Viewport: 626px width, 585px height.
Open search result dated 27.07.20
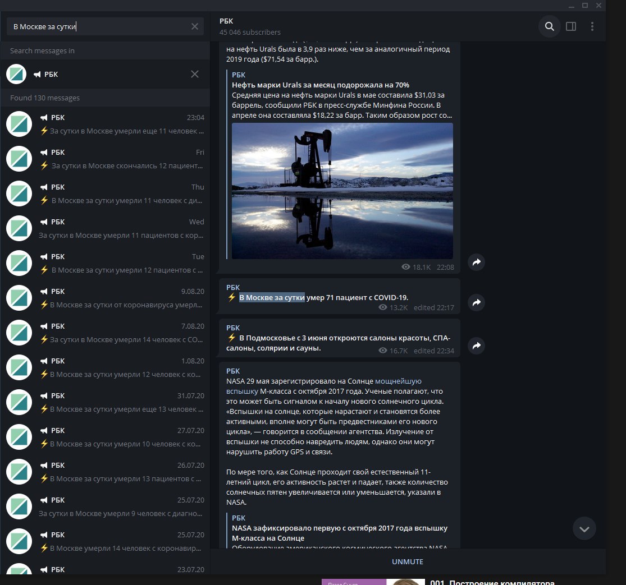click(x=105, y=437)
